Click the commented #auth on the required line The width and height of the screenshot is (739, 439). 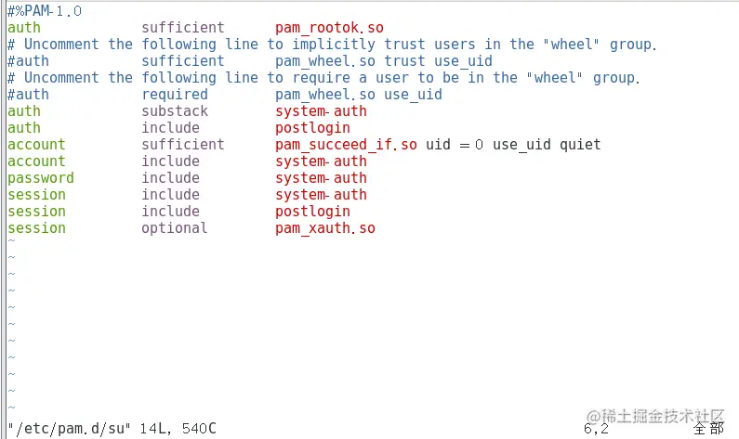click(x=27, y=95)
